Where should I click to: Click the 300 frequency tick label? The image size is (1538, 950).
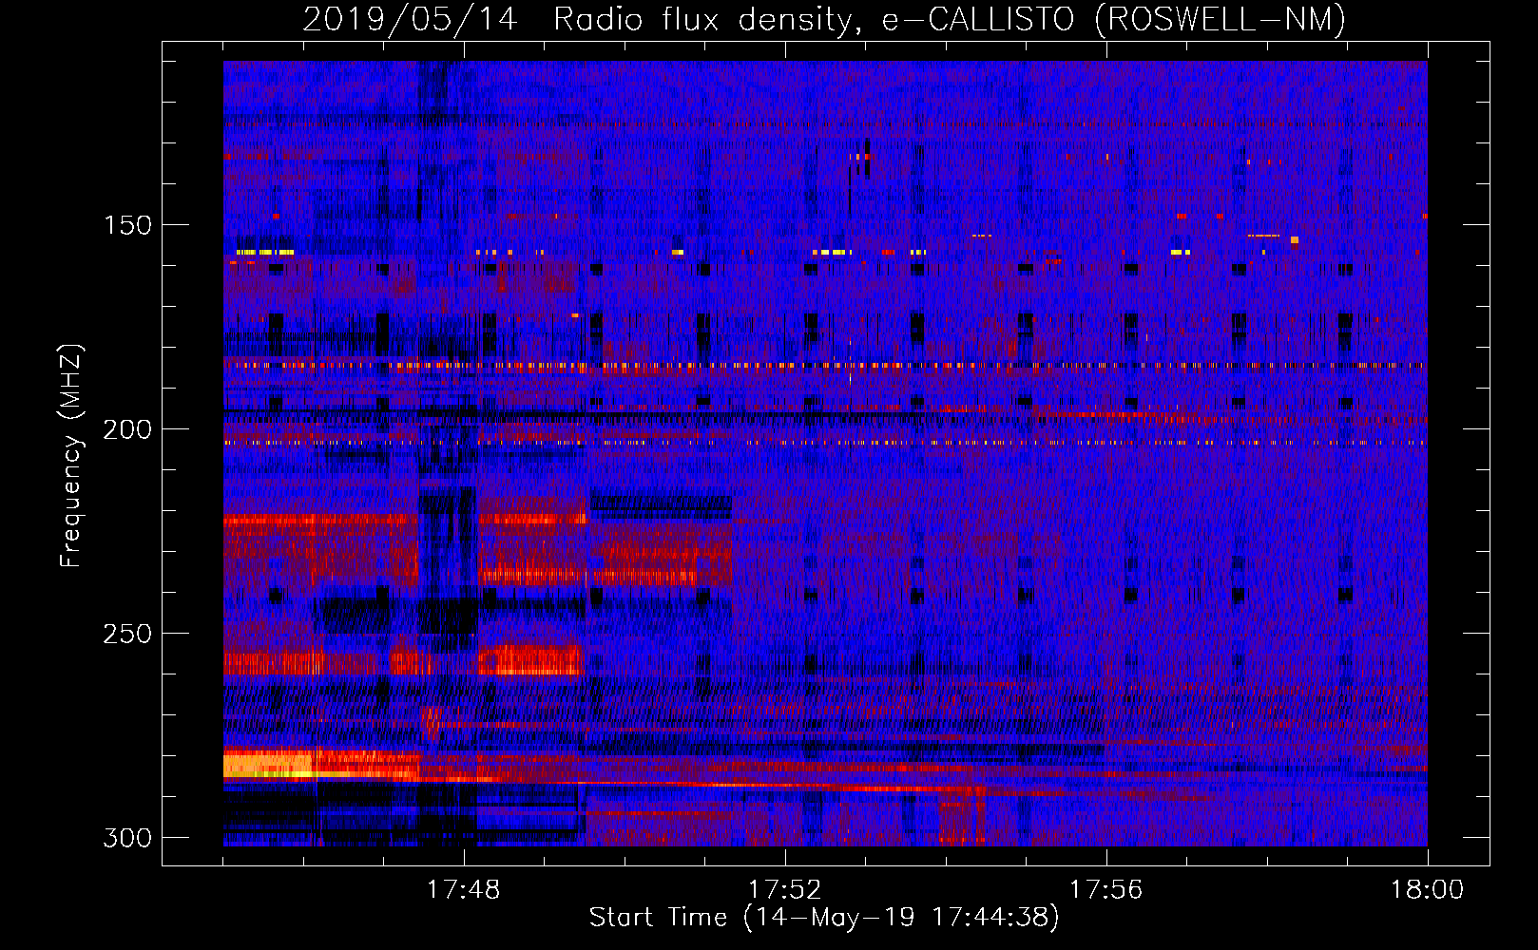[x=127, y=838]
